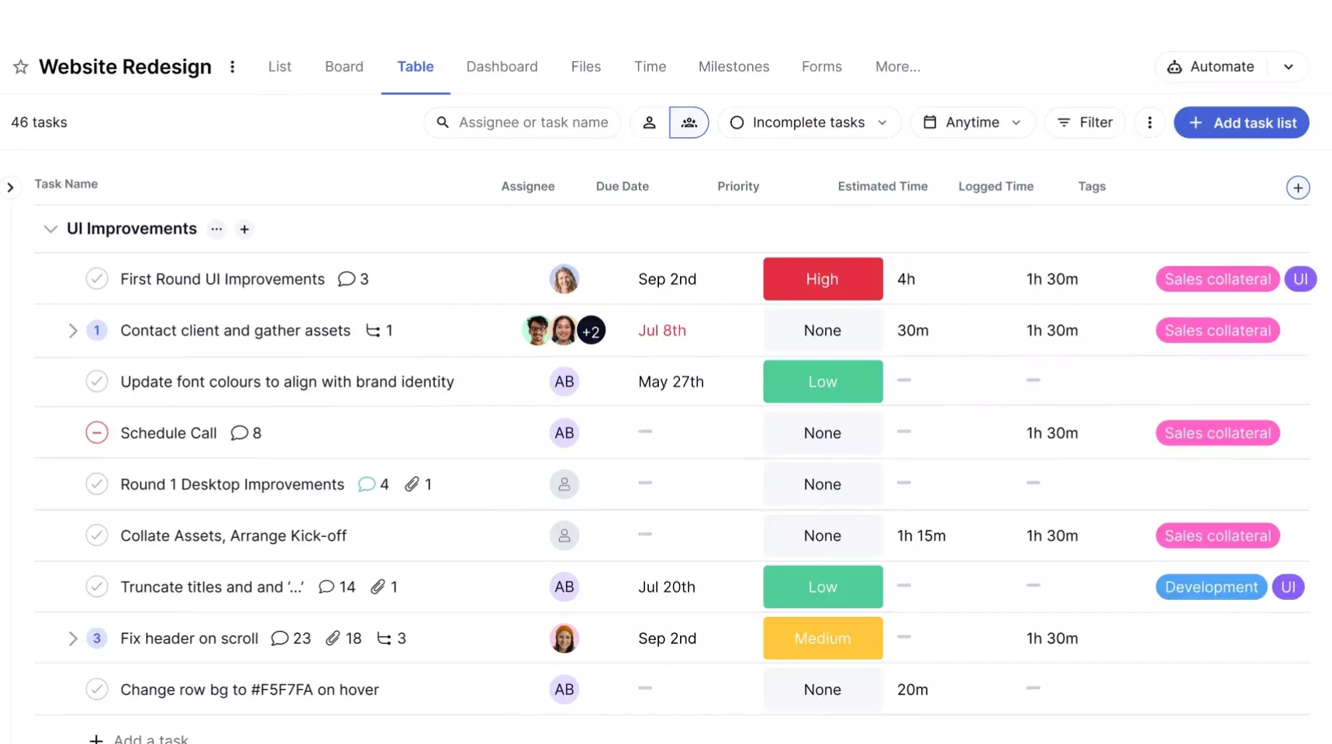Screen dimensions: 1332x744
Task: Switch to Board view tab
Action: (x=344, y=67)
